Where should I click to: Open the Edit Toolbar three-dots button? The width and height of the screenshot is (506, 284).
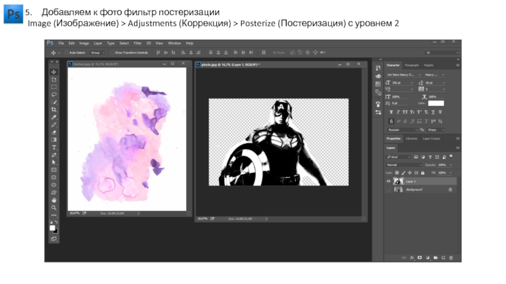click(54, 215)
